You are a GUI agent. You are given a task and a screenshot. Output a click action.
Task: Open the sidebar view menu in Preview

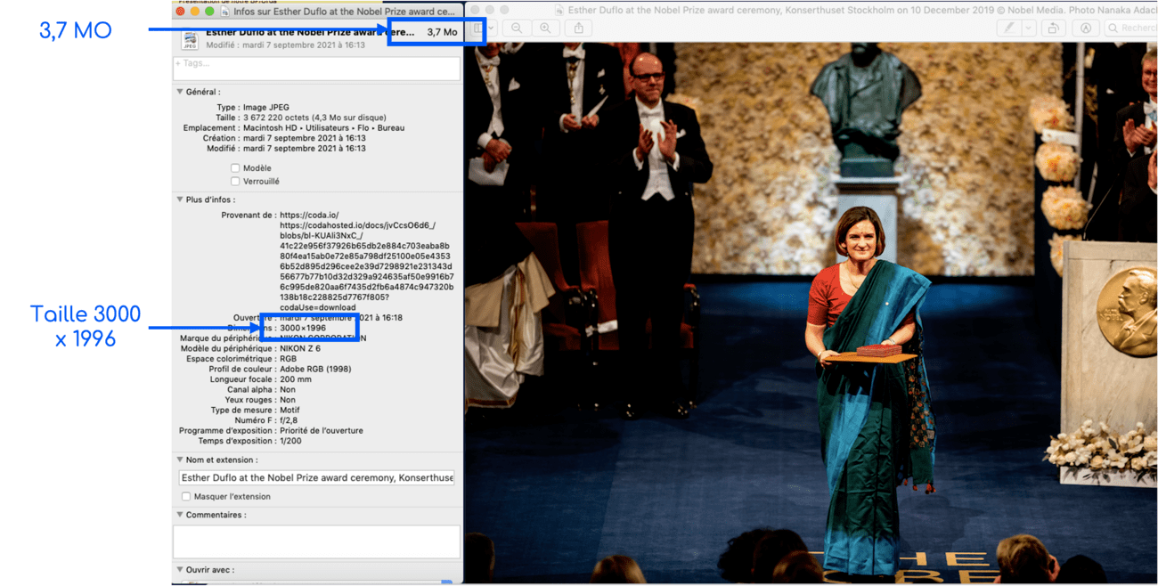tap(483, 28)
